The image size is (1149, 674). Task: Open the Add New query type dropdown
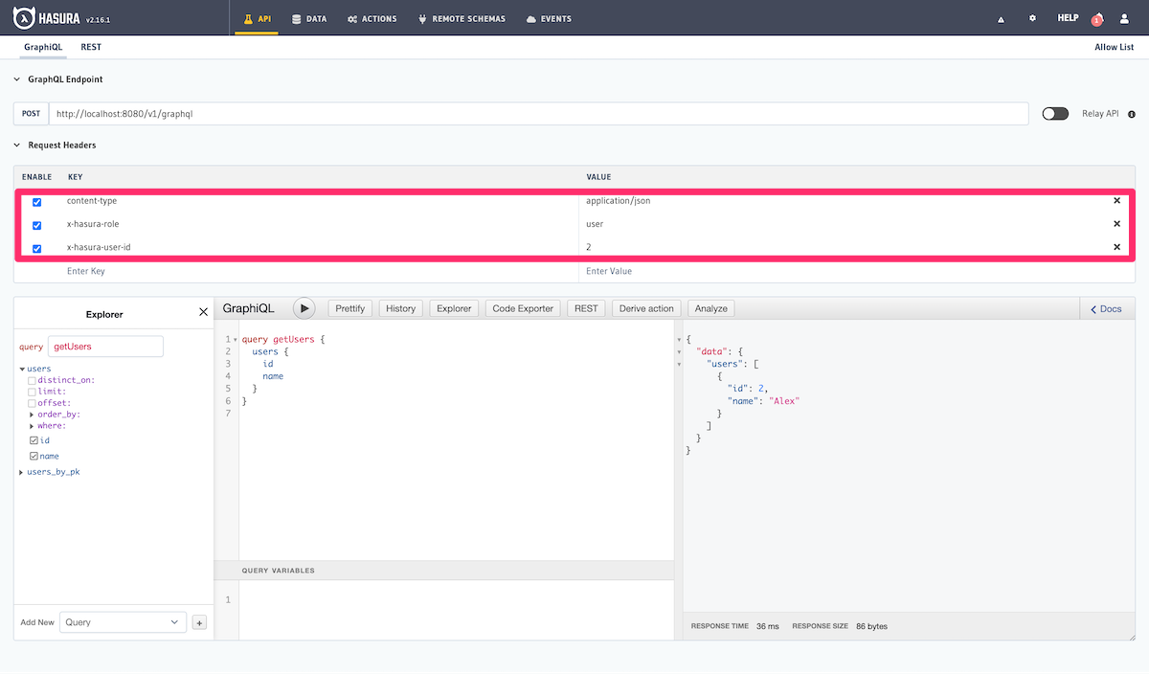(123, 621)
